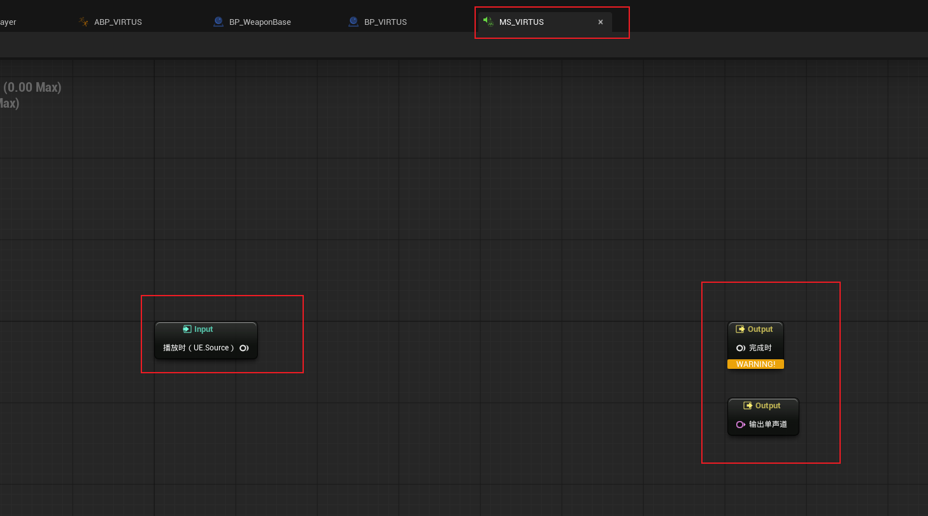Image resolution: width=928 pixels, height=516 pixels.
Task: Click the icon on the 完成时 Output node
Action: 740,329
